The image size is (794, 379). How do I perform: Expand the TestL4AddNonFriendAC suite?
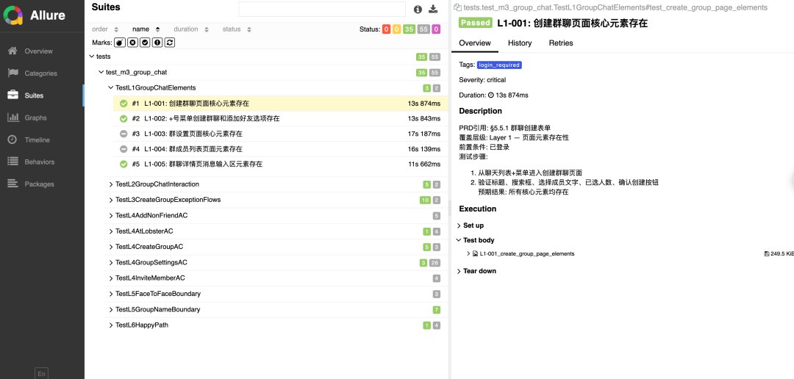(111, 215)
